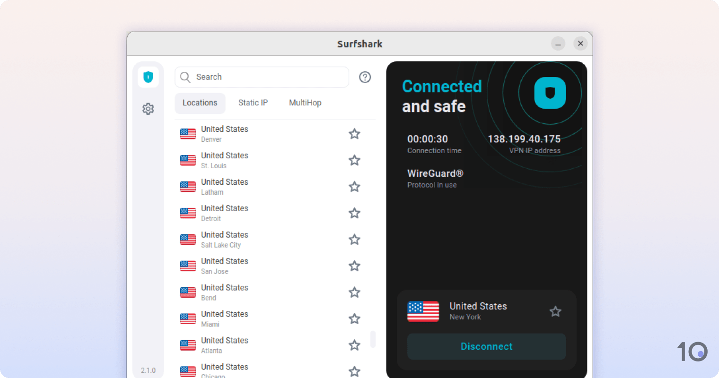Toggle the favorite star for St. Louis

point(354,160)
